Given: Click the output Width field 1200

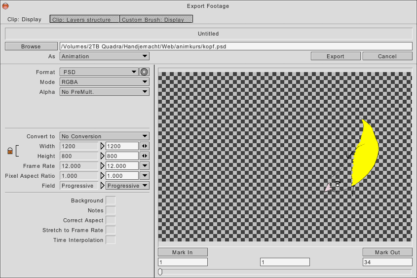Looking at the screenshot, I should (122, 146).
